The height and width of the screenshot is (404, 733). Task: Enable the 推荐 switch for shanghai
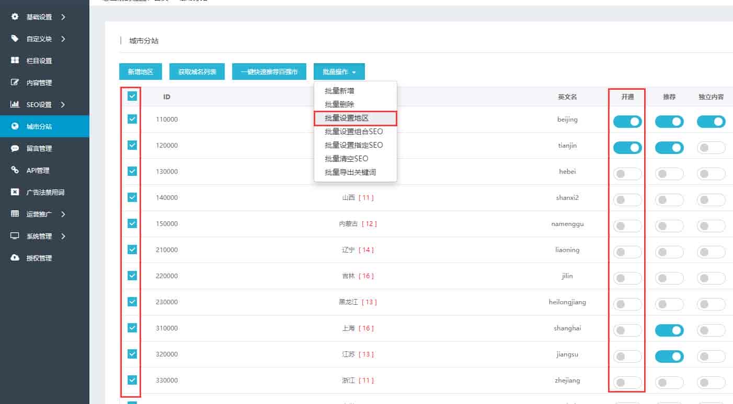click(x=669, y=330)
